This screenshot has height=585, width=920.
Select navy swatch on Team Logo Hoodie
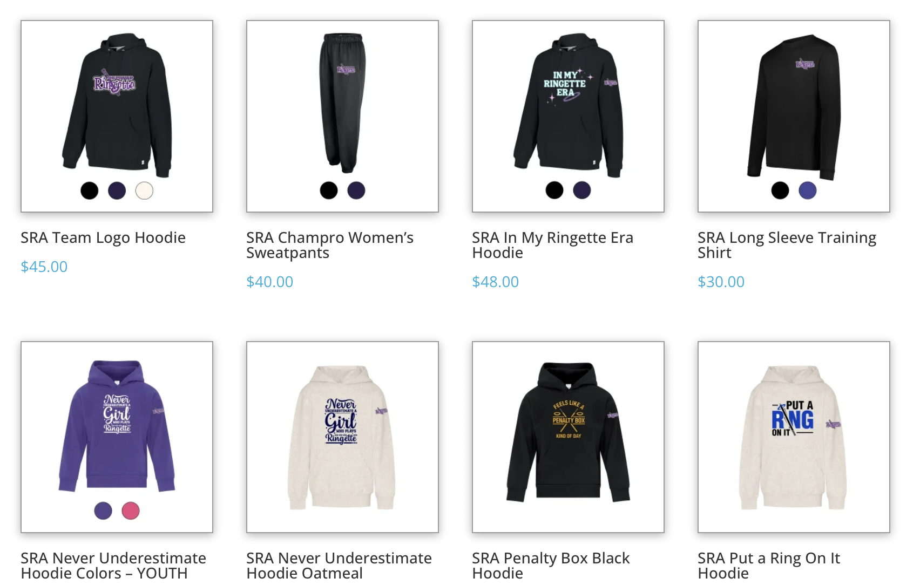[117, 191]
